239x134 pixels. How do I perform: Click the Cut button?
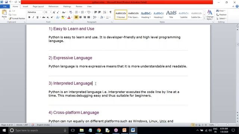coord(12,11)
